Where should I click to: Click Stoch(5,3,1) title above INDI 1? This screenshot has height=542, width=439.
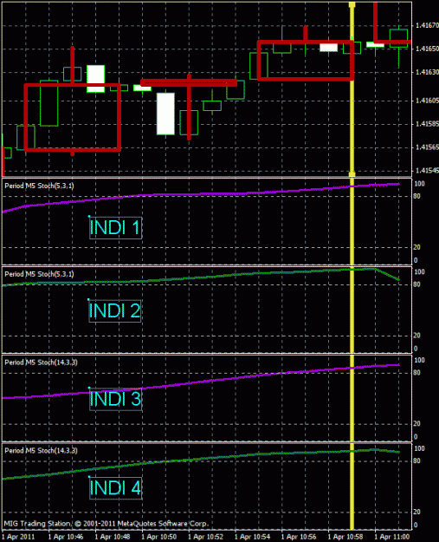pos(39,186)
